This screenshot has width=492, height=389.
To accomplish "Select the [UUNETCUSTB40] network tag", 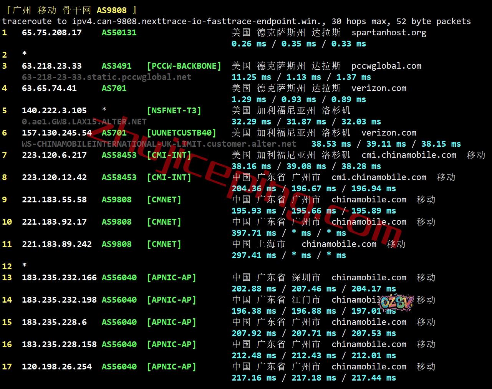I will tap(181, 133).
